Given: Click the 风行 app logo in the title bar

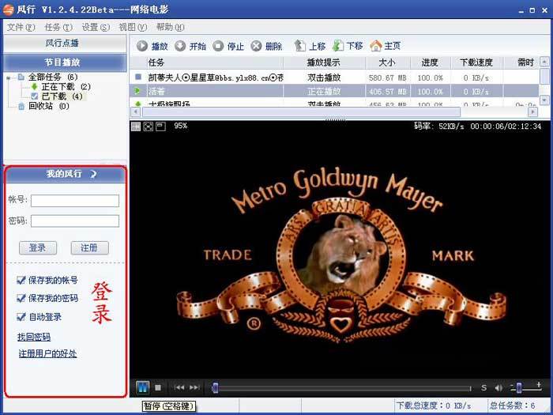Looking at the screenshot, I should (x=9, y=9).
